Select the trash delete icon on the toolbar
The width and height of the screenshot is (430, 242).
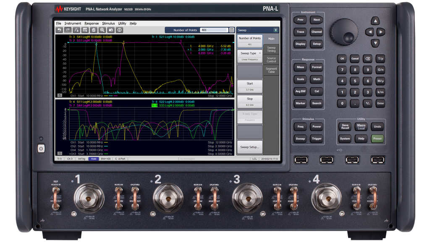pos(93,30)
